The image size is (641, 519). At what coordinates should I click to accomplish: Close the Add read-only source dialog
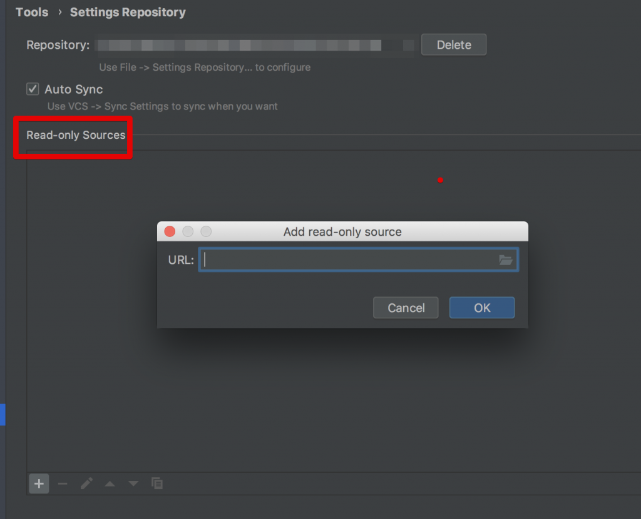click(170, 231)
